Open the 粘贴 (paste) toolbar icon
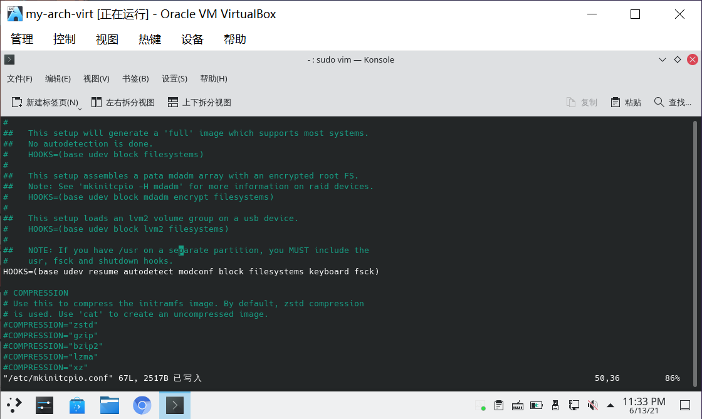The image size is (702, 419). click(x=626, y=102)
